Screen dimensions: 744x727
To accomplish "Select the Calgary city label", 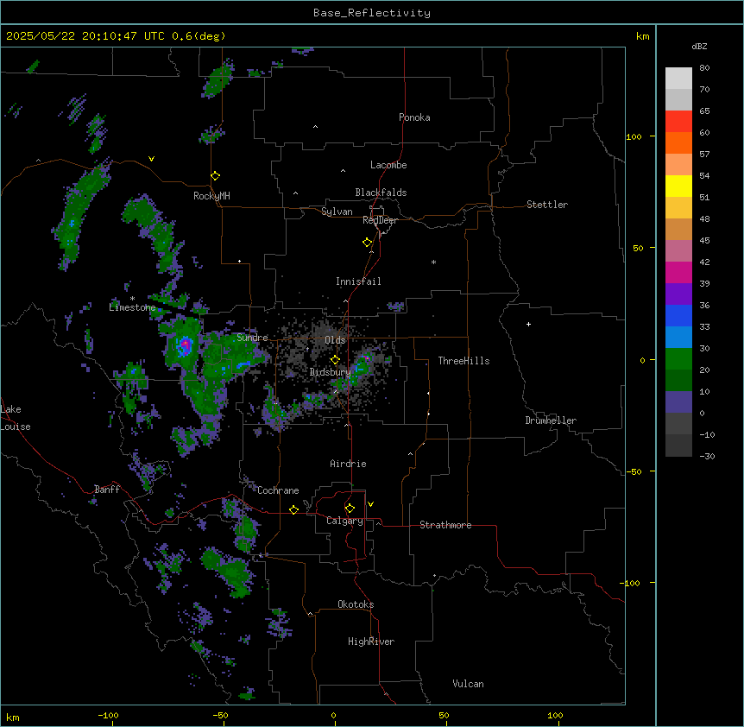I will 344,521.
